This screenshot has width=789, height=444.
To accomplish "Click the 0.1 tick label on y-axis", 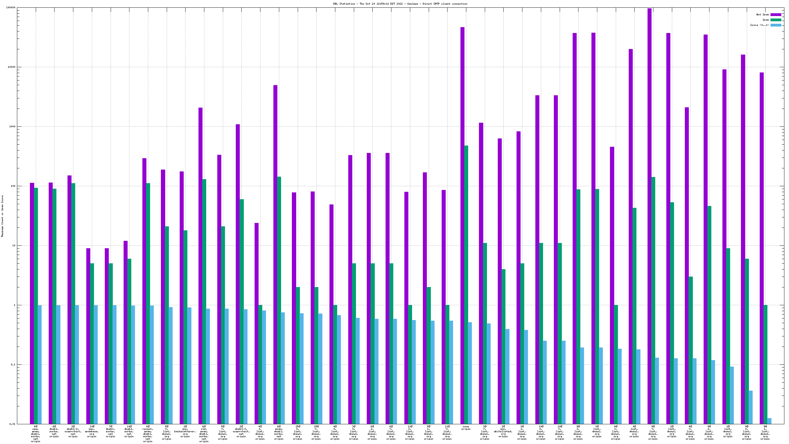I will point(13,364).
